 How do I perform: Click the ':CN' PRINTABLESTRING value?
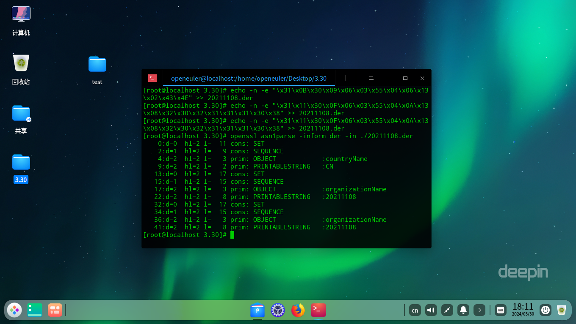coord(328,166)
